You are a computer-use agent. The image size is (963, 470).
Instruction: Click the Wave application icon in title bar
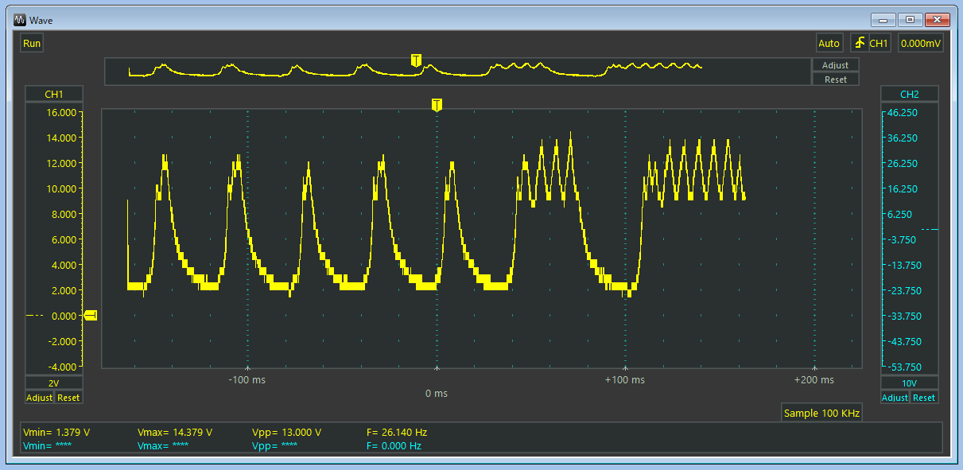click(20, 19)
